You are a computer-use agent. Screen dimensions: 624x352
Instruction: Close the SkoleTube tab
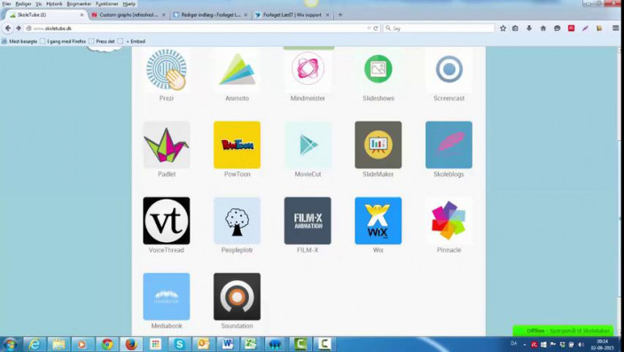click(82, 15)
